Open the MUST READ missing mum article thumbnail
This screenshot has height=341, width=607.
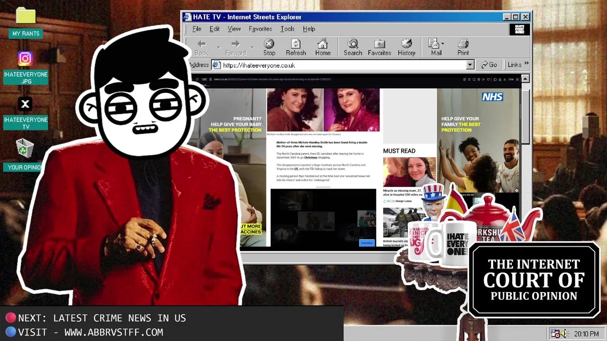click(409, 172)
